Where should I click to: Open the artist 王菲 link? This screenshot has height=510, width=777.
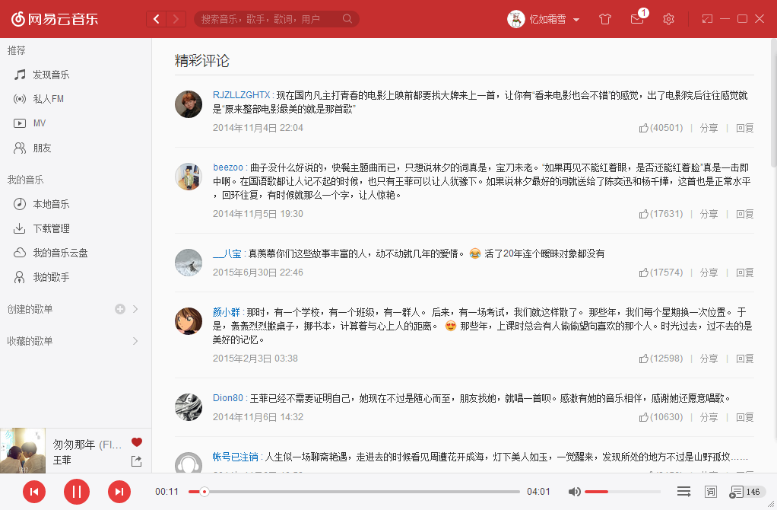[x=62, y=460]
